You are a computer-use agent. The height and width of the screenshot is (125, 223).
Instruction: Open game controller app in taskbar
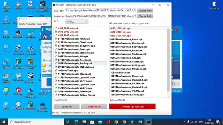point(140,122)
